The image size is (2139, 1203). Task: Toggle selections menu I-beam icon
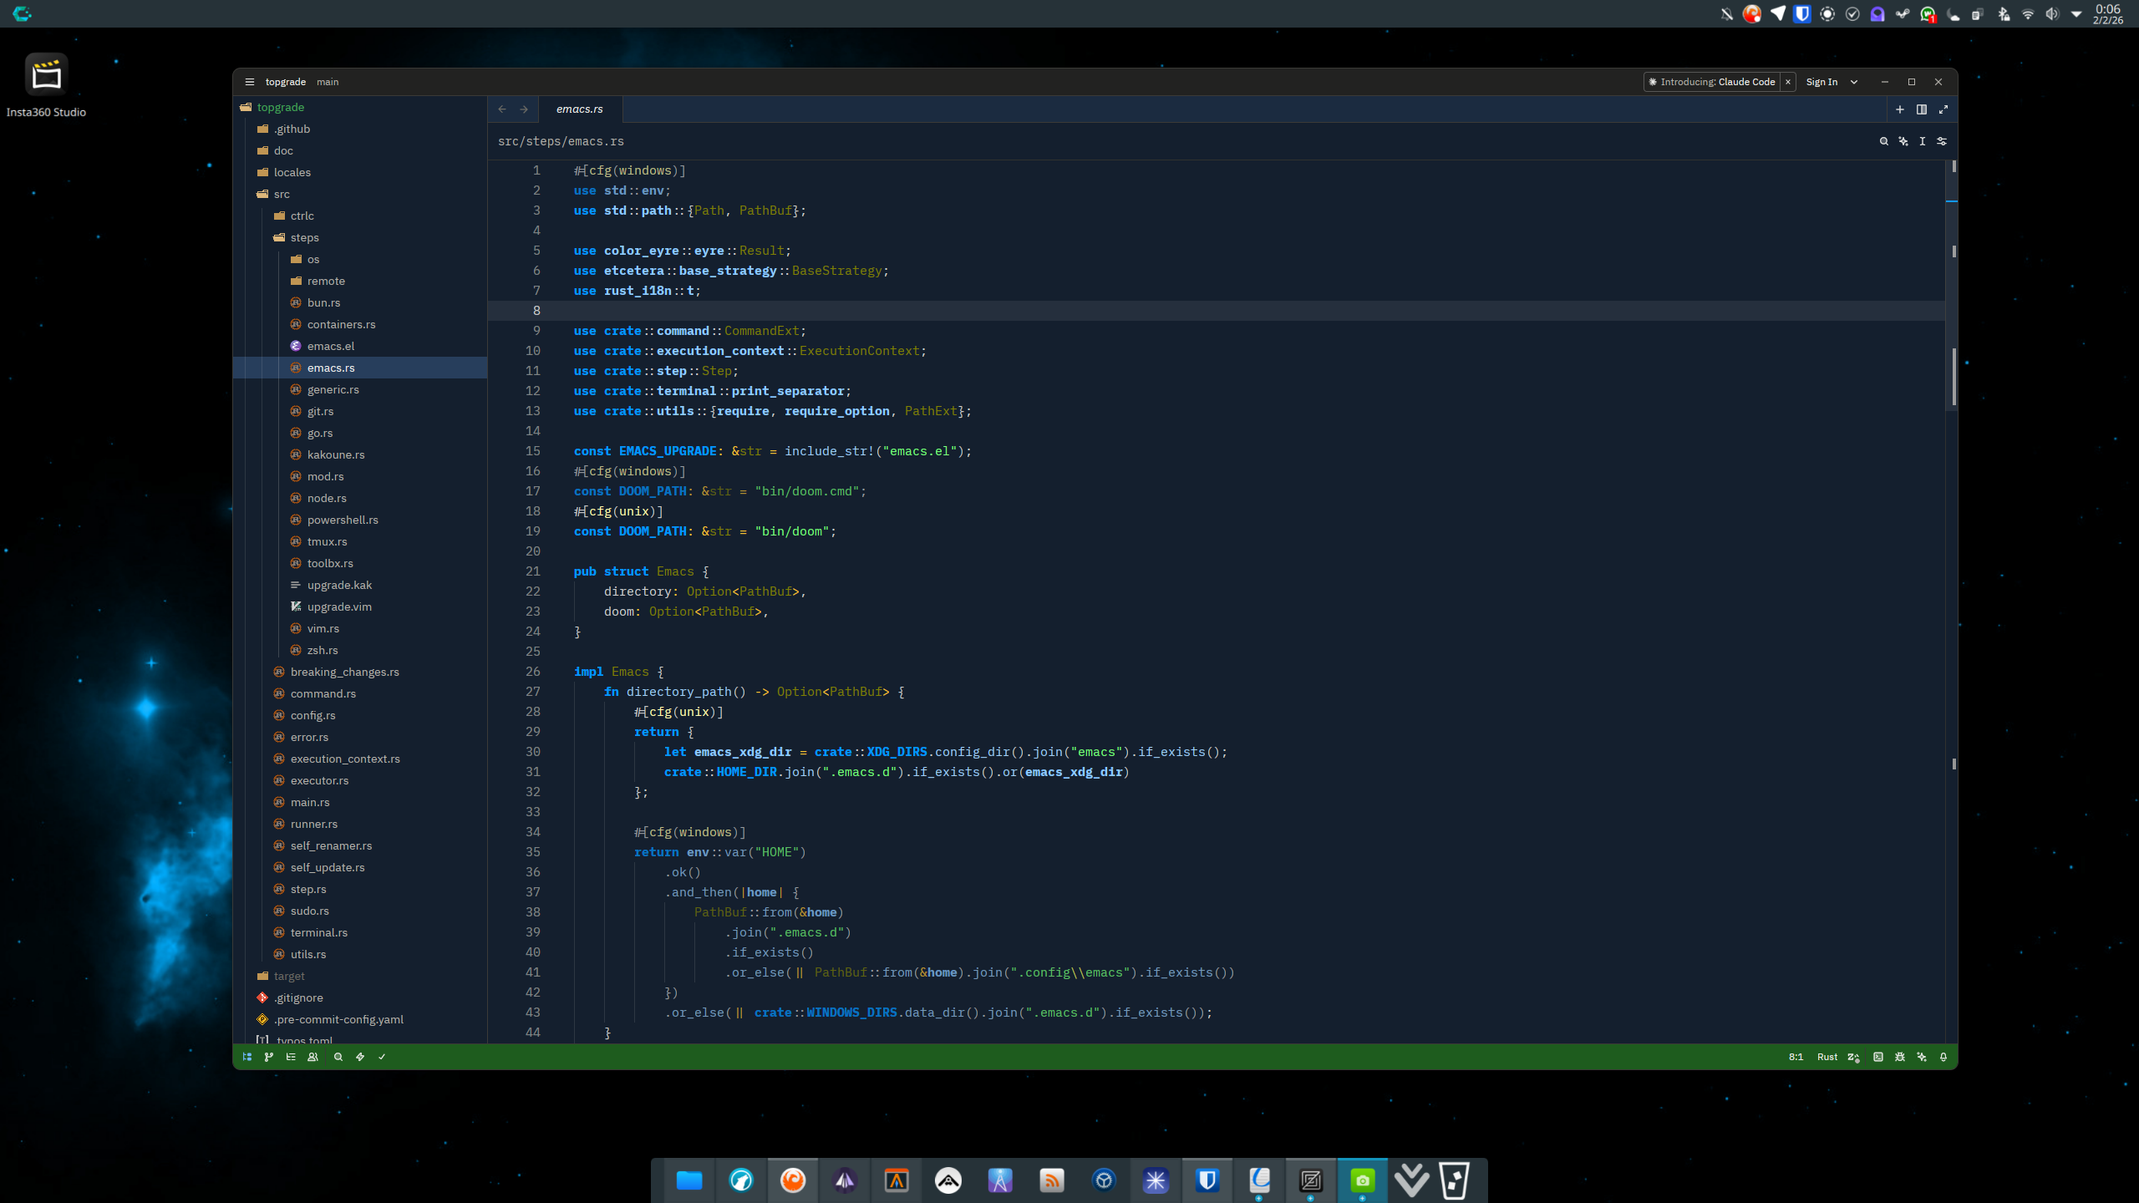1923,141
